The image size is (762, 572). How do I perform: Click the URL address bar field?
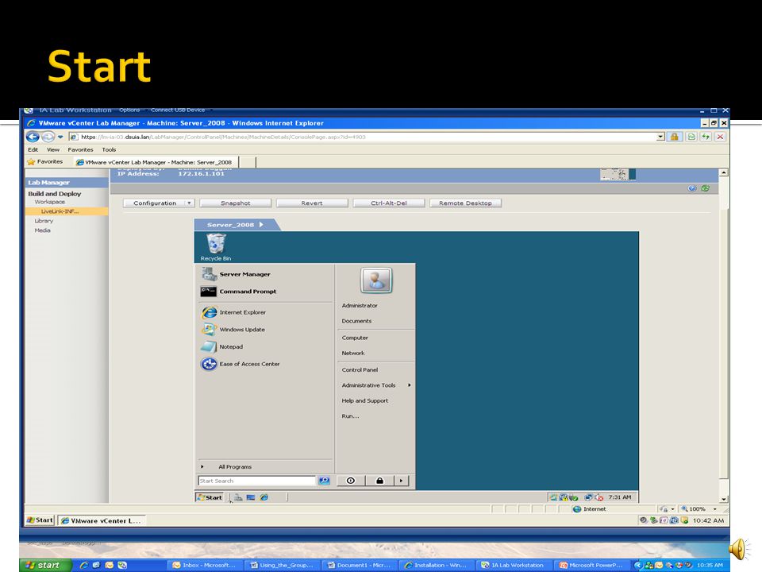[x=362, y=137]
